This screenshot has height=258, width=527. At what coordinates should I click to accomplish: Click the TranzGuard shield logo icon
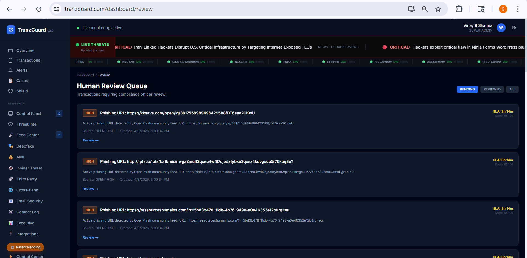click(11, 30)
